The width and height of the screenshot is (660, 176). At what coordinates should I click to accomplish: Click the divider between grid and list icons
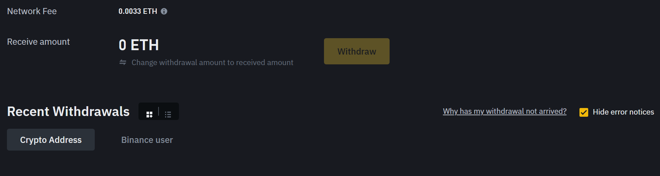tap(159, 111)
